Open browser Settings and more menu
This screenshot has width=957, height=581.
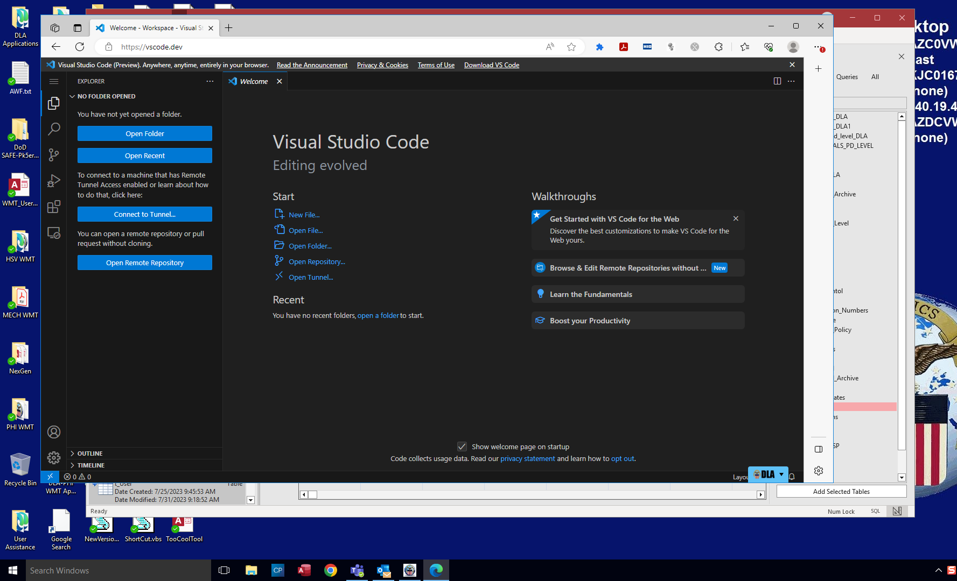coord(818,47)
